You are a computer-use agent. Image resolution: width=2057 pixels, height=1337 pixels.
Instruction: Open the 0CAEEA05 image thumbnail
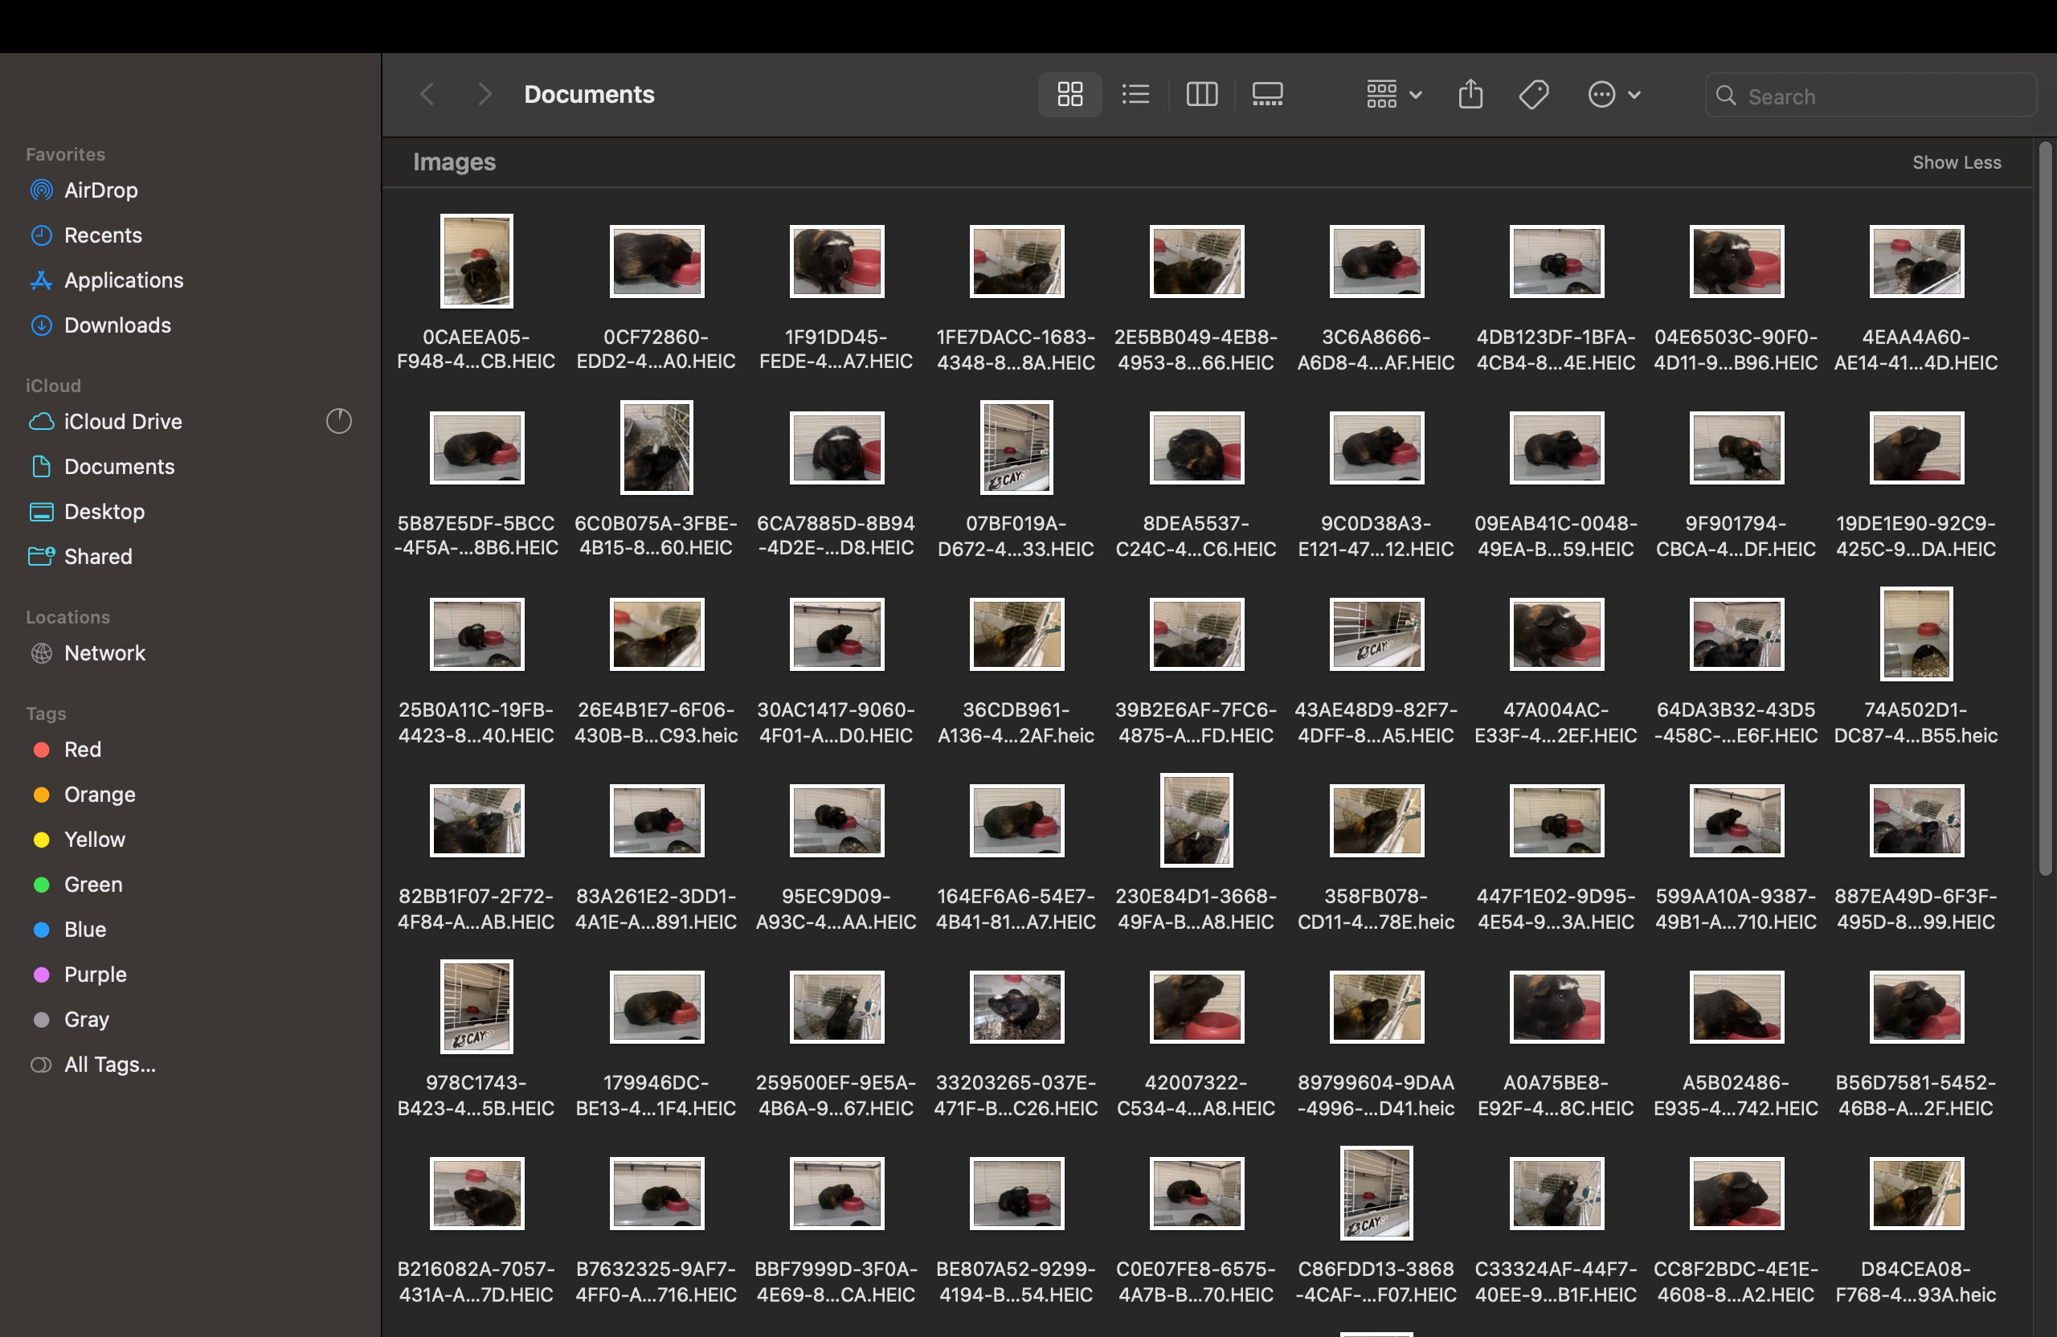476,261
